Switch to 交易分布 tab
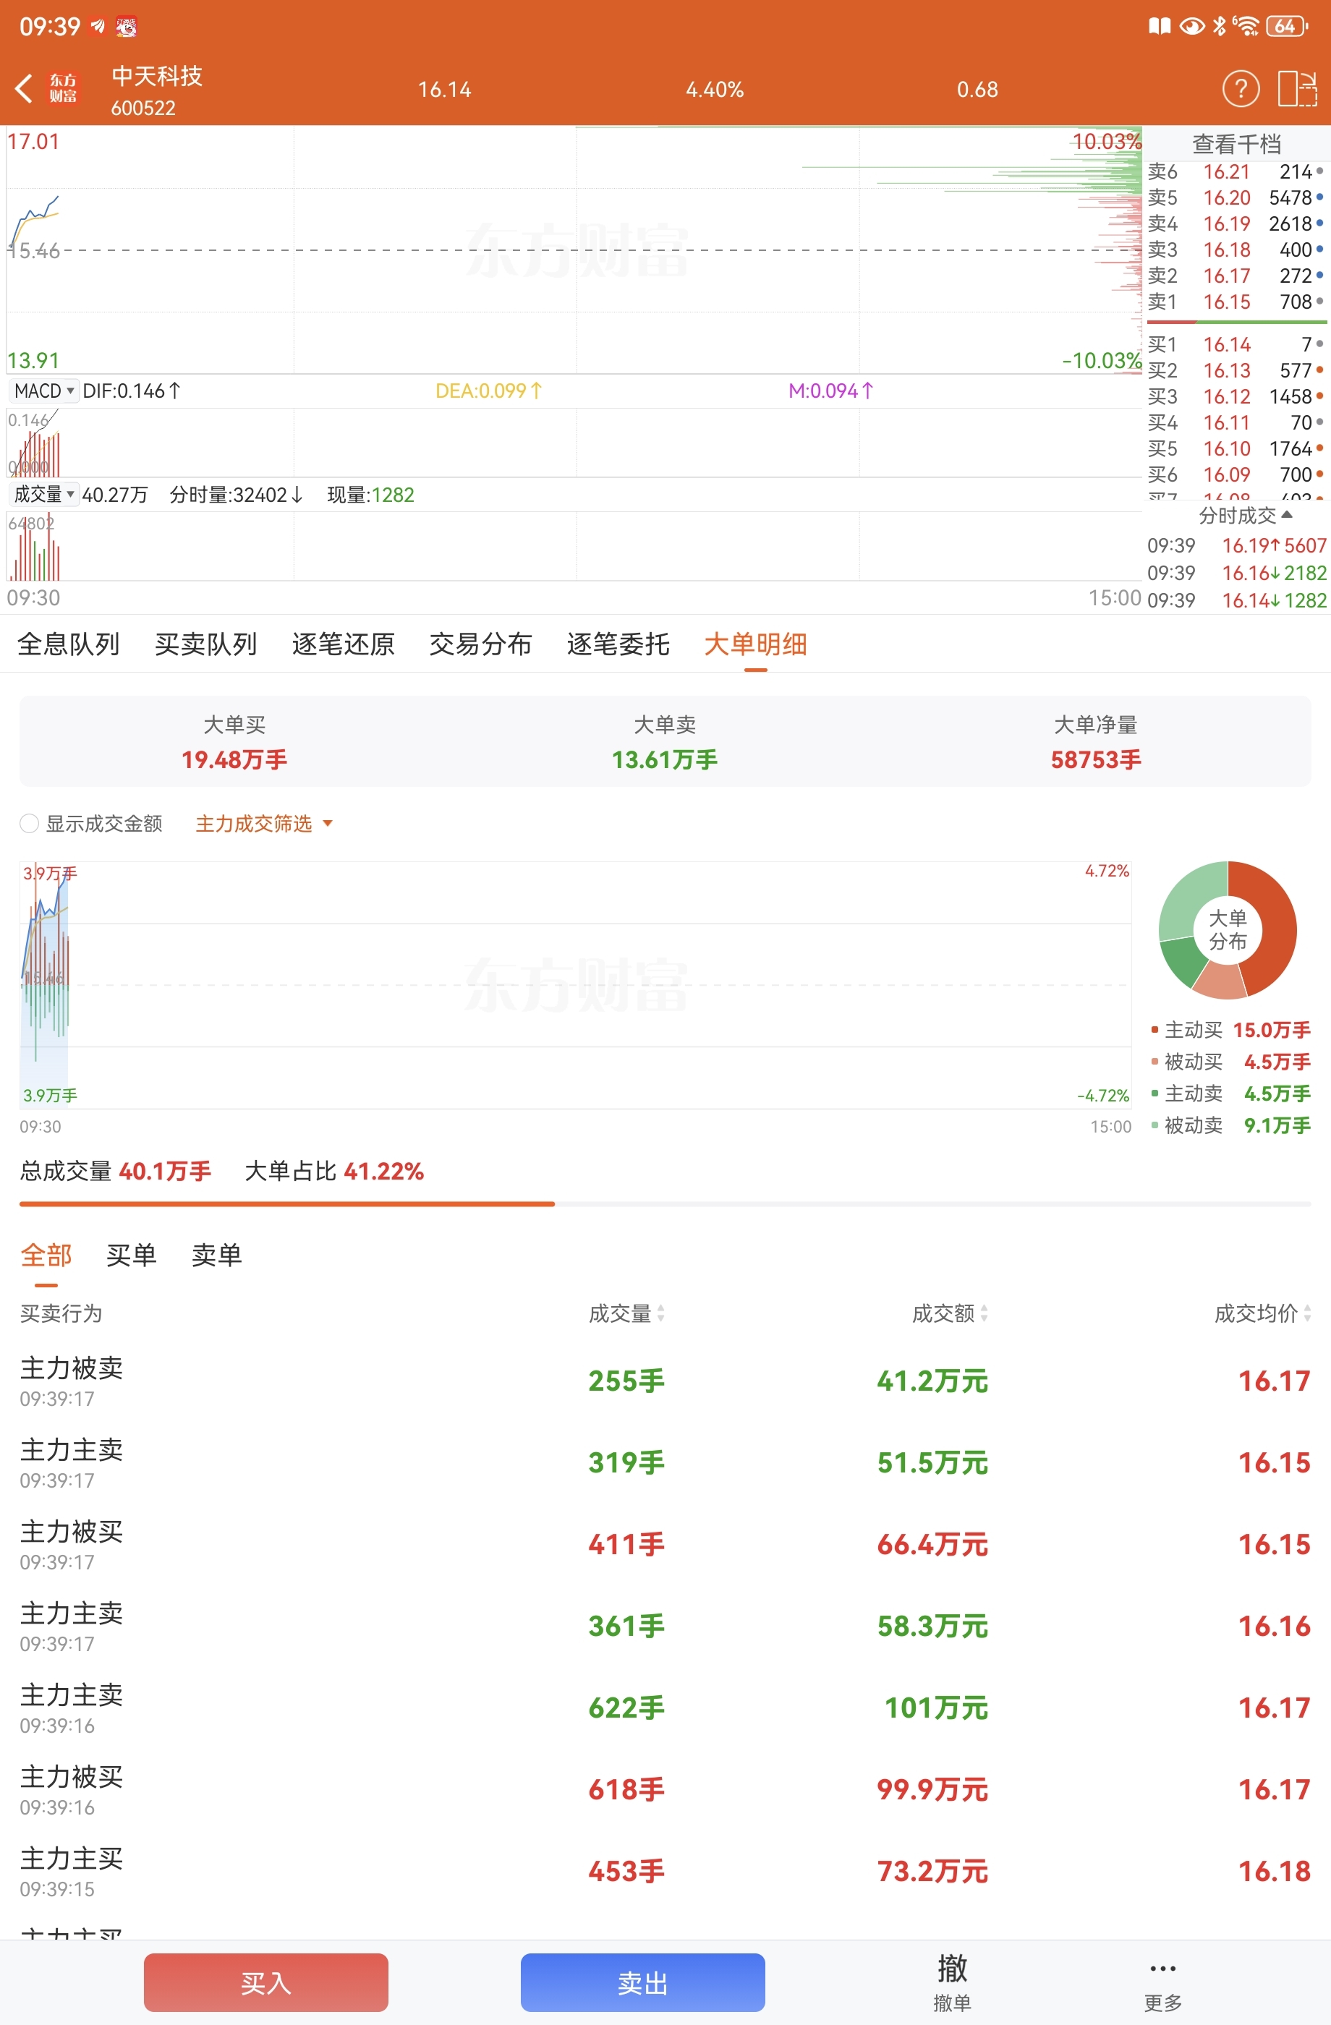This screenshot has width=1331, height=2025. [481, 644]
